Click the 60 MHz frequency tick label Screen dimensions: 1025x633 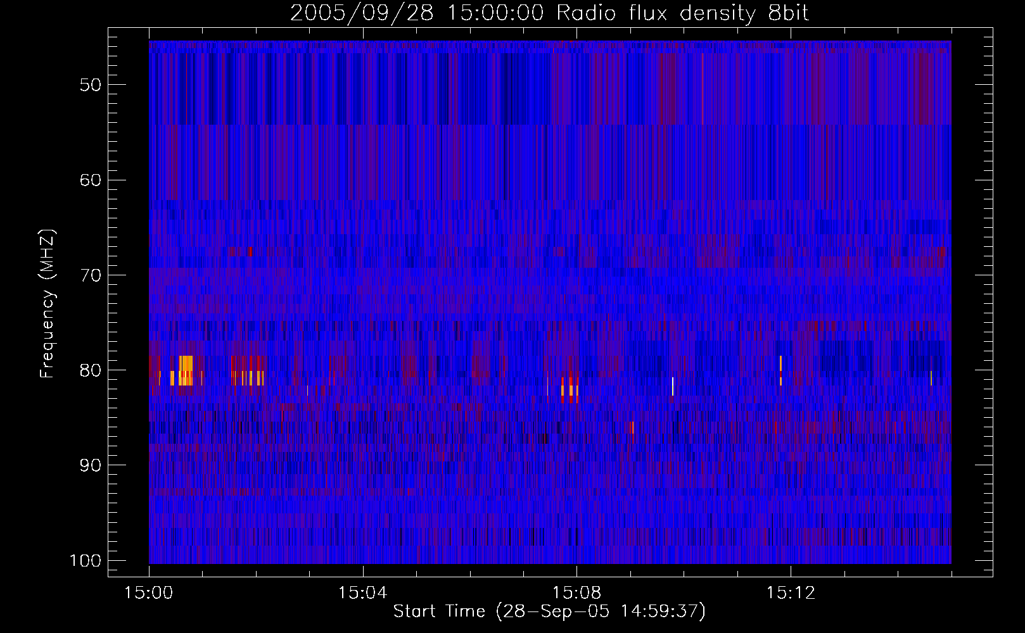(91, 180)
